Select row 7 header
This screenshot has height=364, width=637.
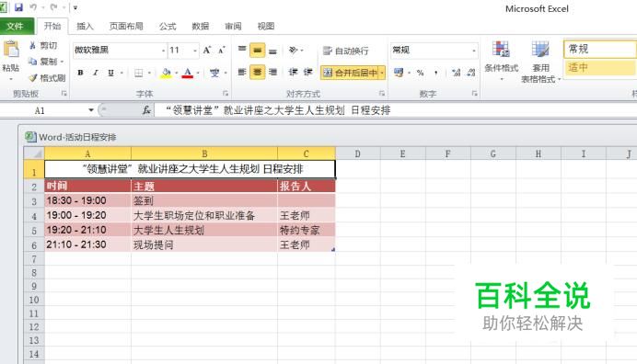click(34, 259)
